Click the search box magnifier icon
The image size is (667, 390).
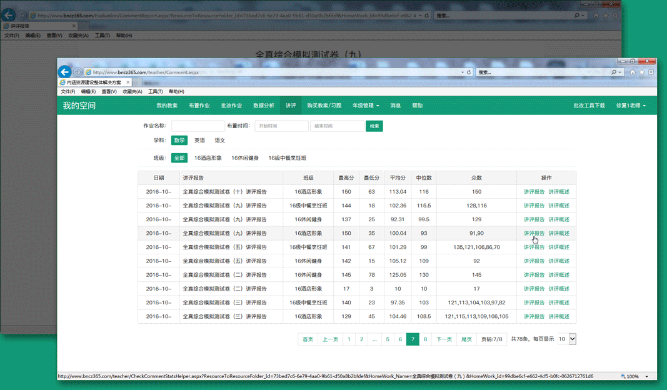click(x=614, y=72)
